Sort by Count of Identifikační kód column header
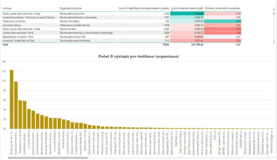Viewport: 277px width, 160px height. (144, 8)
